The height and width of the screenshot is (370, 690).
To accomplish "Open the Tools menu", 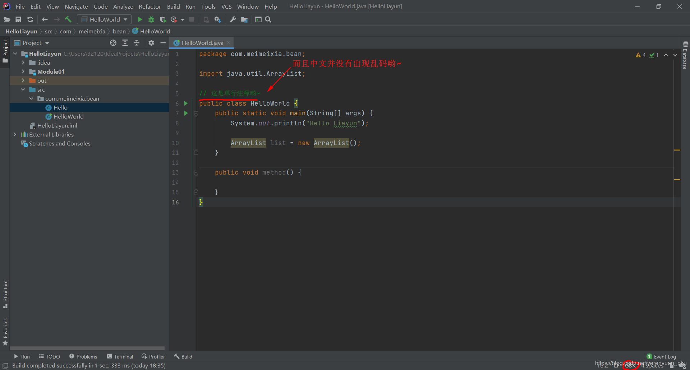I will click(208, 6).
